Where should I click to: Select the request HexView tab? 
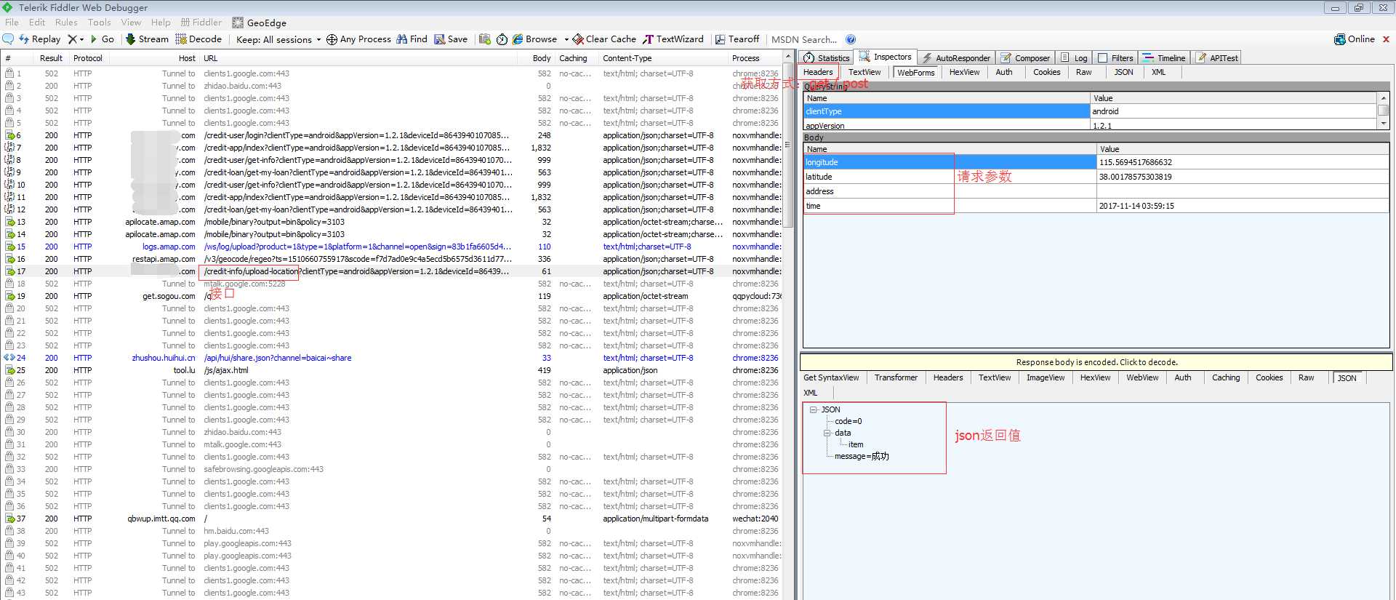coord(964,72)
